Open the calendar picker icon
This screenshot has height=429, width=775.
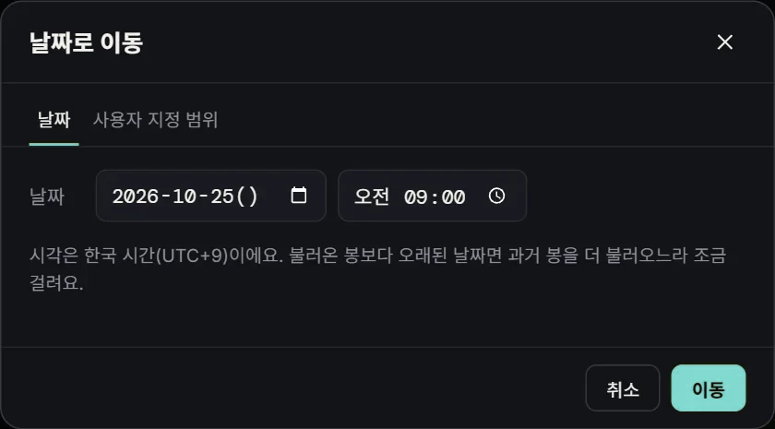299,196
